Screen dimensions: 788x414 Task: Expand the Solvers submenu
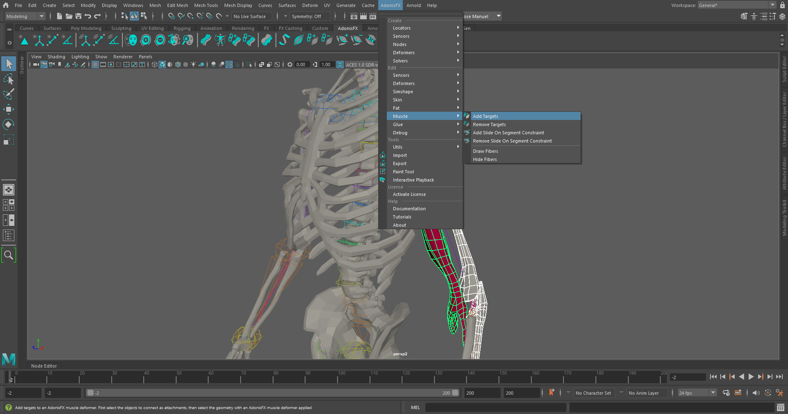(x=425, y=61)
